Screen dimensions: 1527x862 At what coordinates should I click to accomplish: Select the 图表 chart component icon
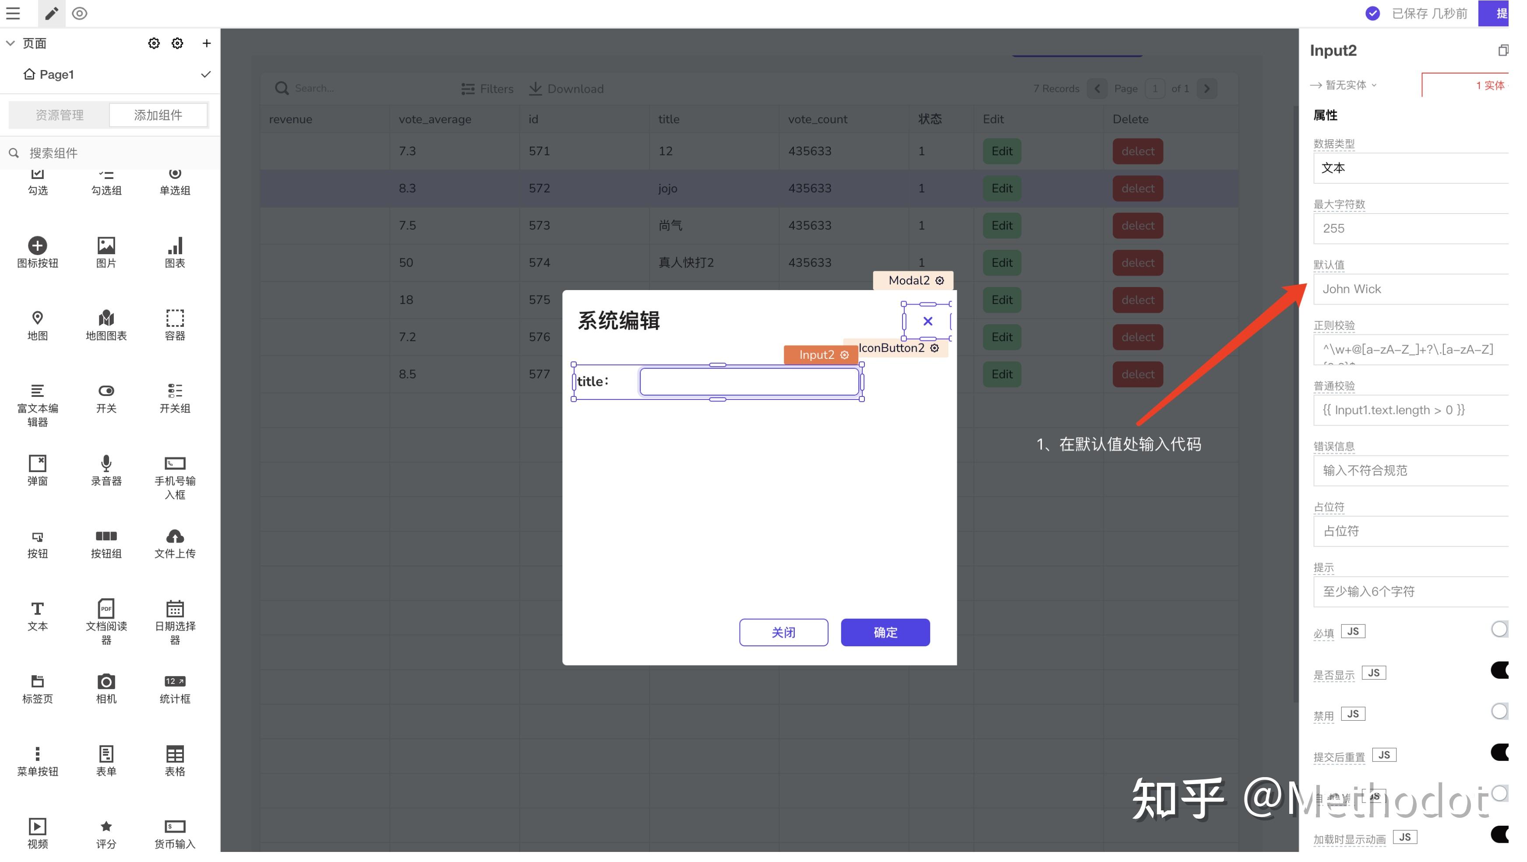pos(175,246)
